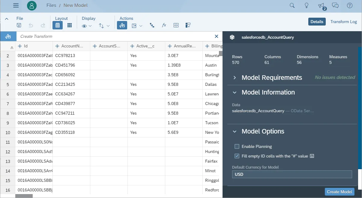Open search from the top bar
This screenshot has height=198, width=362.
pos(292,5)
